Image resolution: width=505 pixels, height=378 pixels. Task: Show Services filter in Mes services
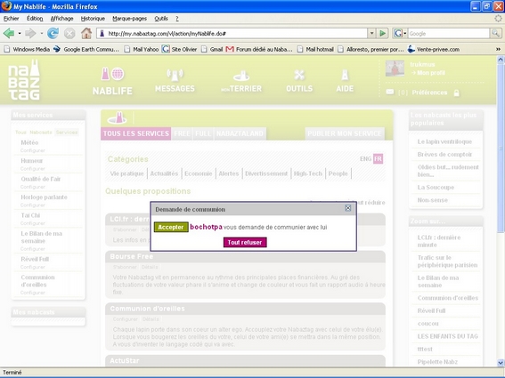66,133
